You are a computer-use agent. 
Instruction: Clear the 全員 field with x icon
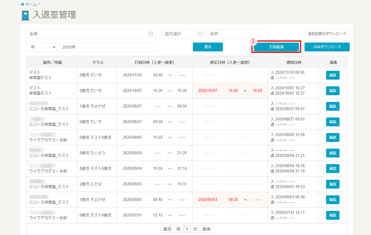[x=150, y=34]
